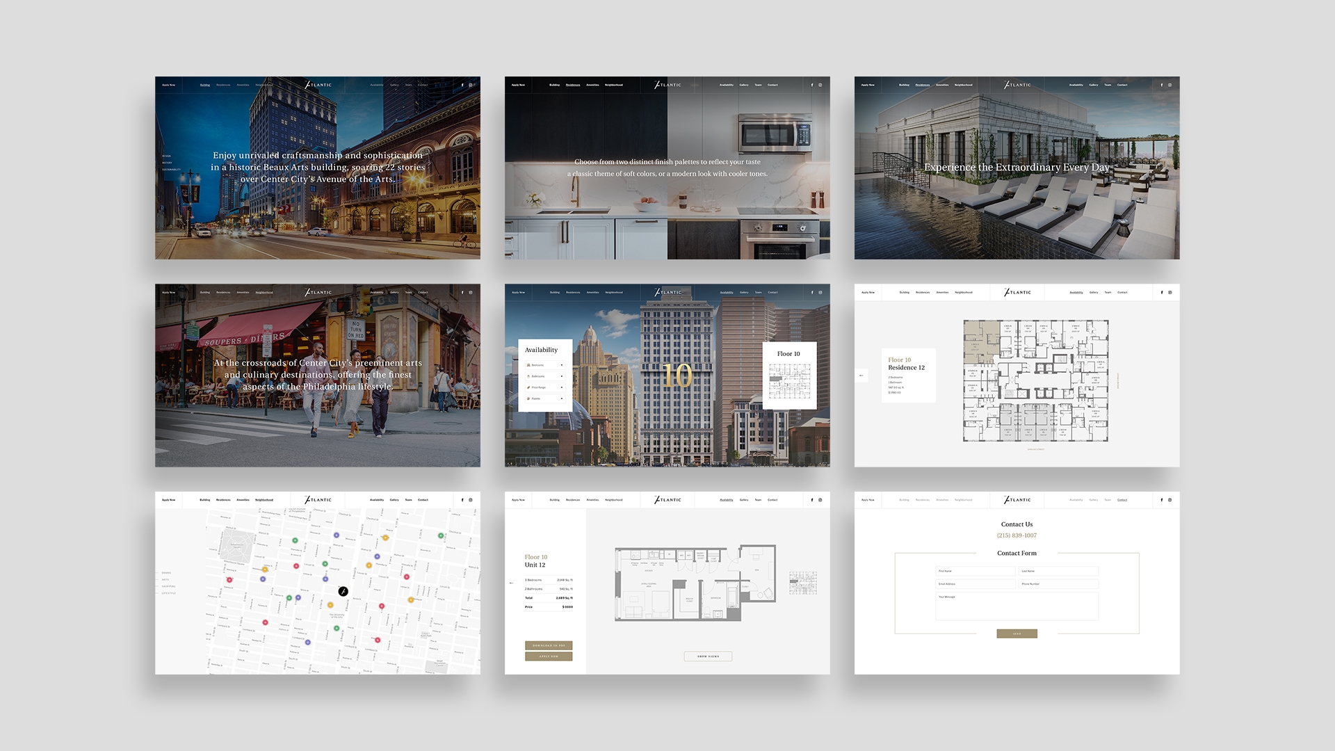Open Instagram icon on the Availability tower page
Screen dimensions: 1335x751
point(820,293)
